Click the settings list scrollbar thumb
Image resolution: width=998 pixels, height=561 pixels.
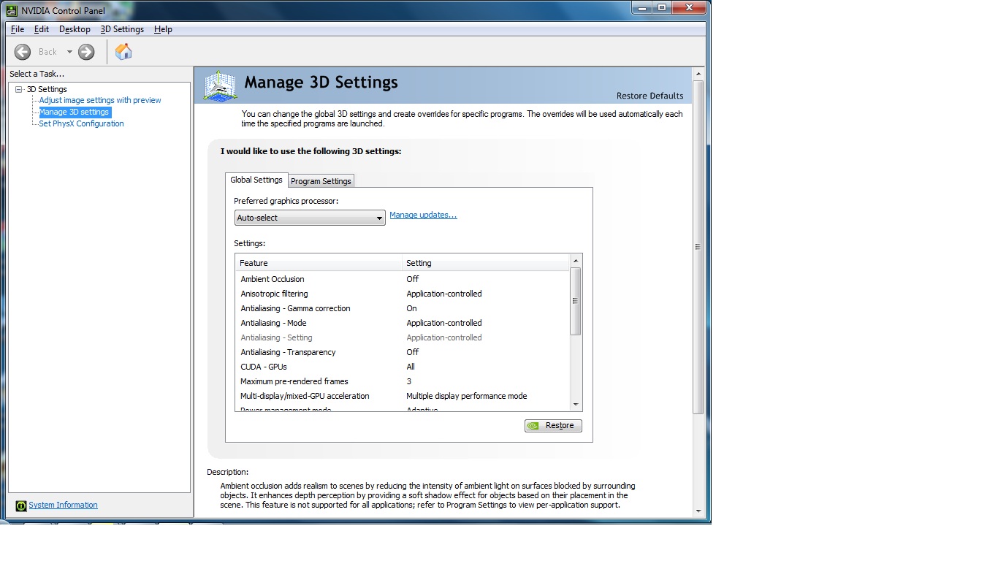pos(576,301)
